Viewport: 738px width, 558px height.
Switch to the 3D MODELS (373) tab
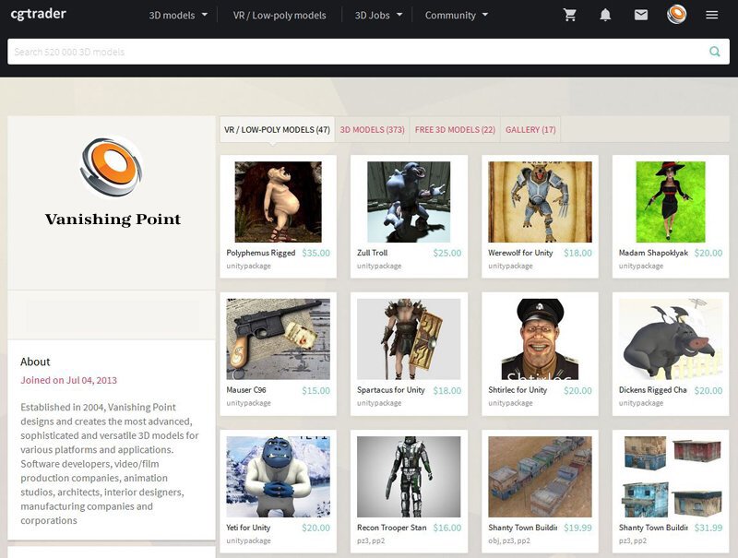373,129
